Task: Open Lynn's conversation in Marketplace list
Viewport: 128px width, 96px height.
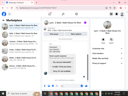Action: pos(20,27)
